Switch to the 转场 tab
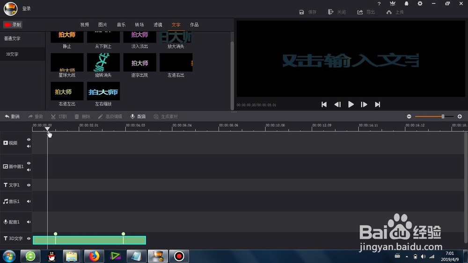Screen dimensions: 468x263 pyautogui.click(x=139, y=25)
